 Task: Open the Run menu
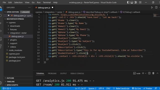coord(39,2)
